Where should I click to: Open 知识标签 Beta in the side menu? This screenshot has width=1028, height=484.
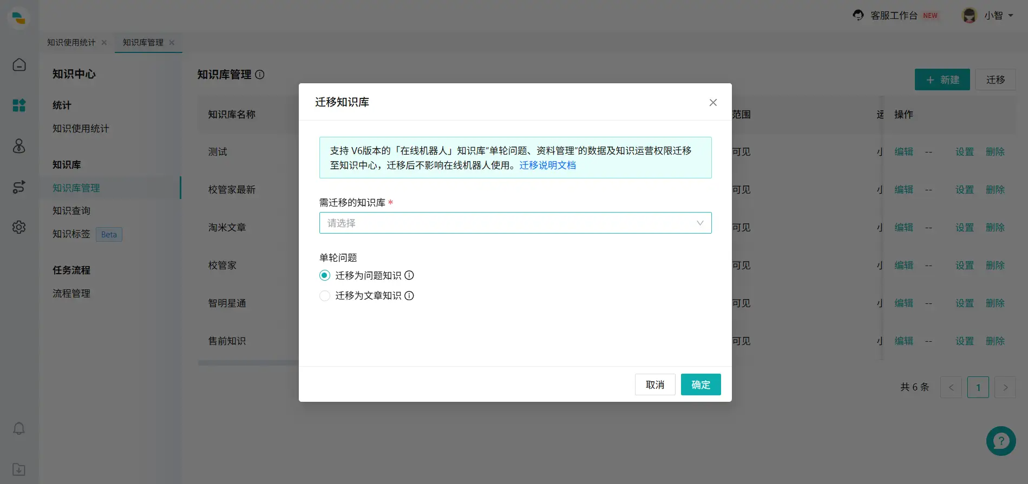pyautogui.click(x=87, y=234)
